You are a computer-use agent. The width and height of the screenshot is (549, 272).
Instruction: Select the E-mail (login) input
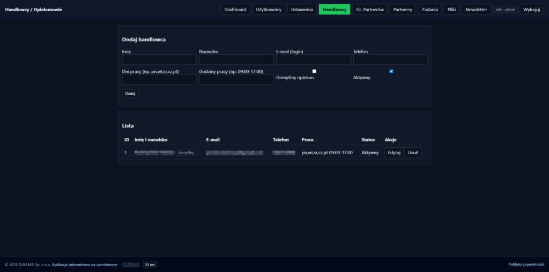(313, 59)
